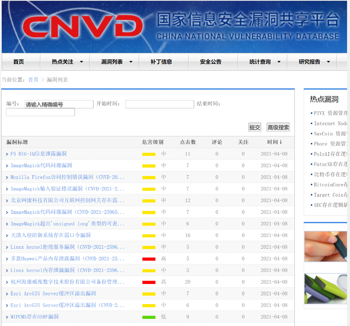Image resolution: width=350 pixels, height=326 pixels.
Task: Open hot vulnerability FuturXE存在逻
Action: pos(330,164)
